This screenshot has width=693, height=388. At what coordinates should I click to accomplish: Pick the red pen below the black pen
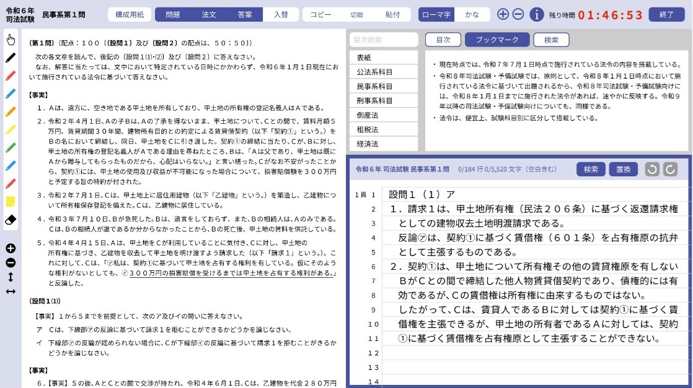click(x=11, y=75)
